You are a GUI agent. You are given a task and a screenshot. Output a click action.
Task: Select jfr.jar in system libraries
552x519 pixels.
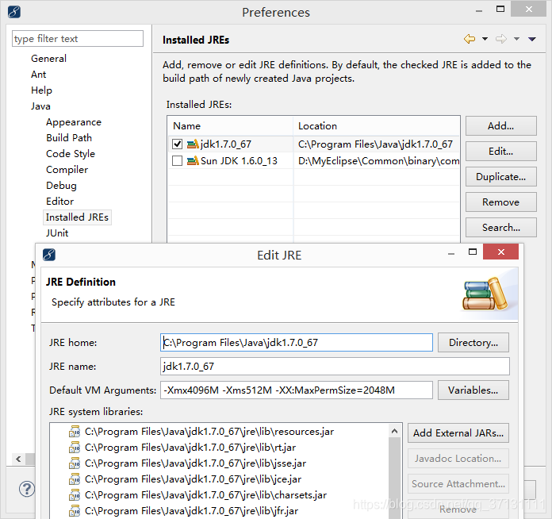(x=191, y=511)
